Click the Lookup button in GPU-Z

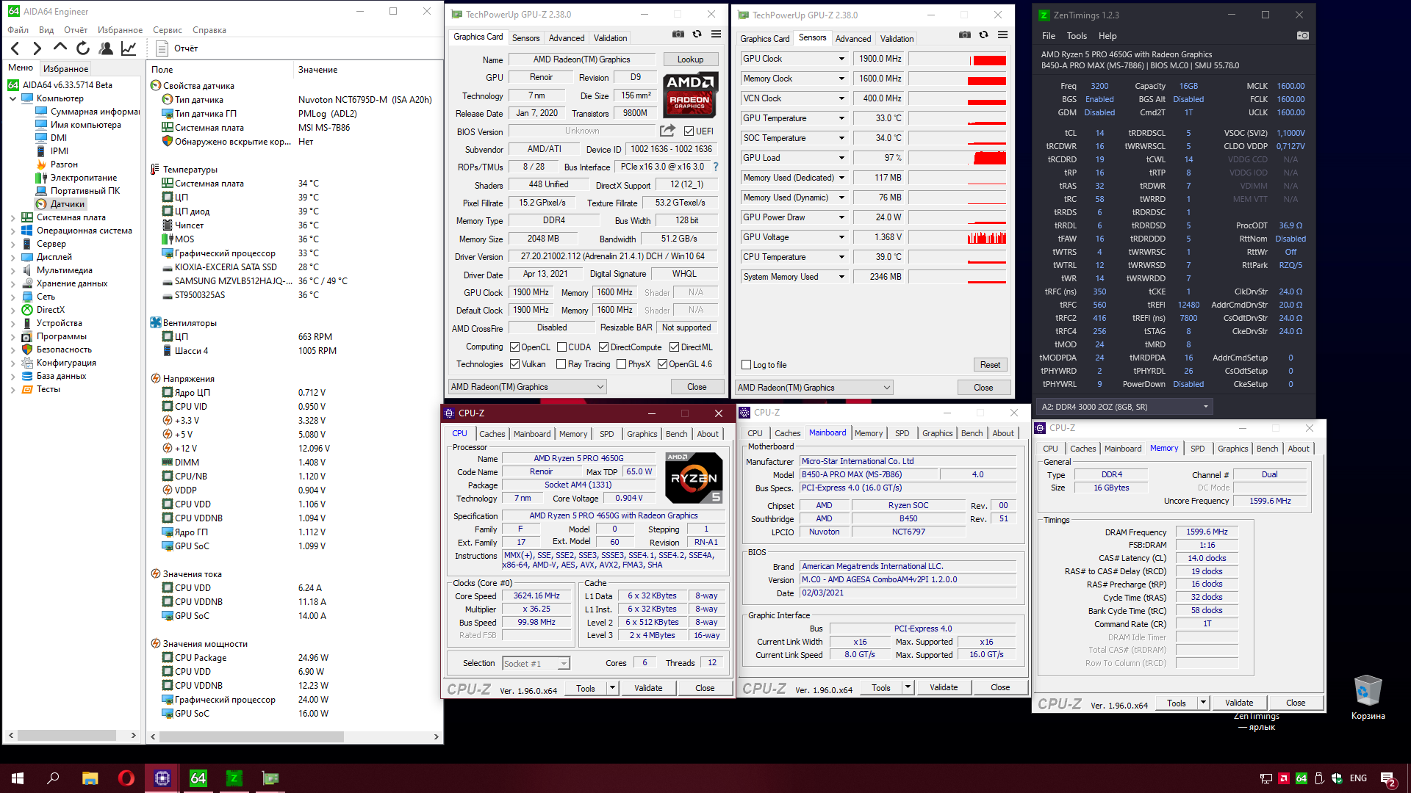pos(690,59)
